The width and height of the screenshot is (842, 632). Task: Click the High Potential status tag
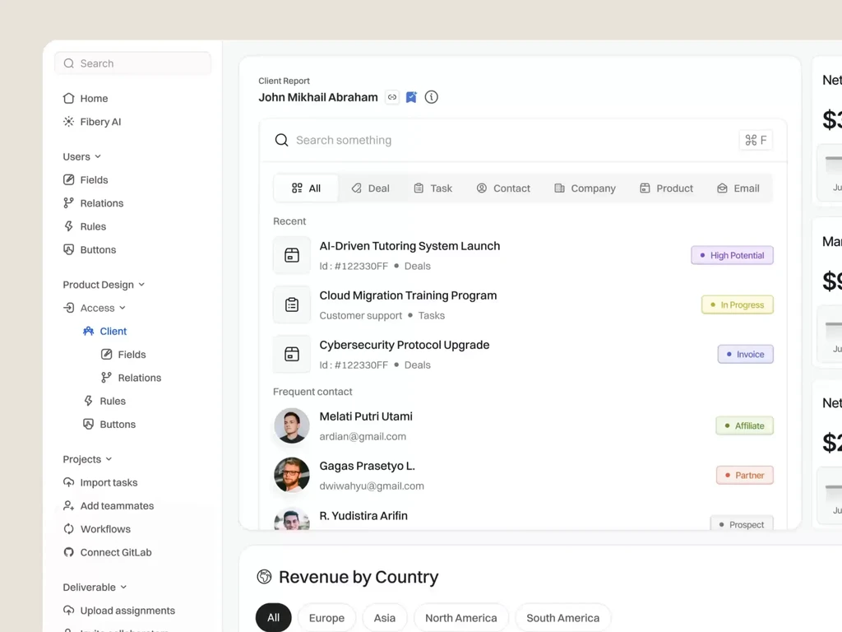pos(732,255)
